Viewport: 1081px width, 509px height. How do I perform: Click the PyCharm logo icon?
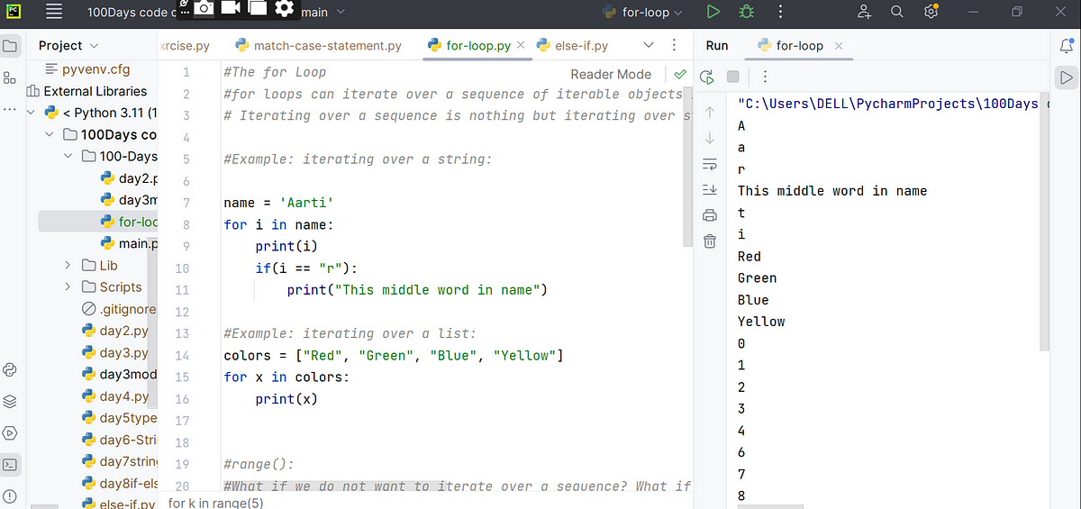pos(13,13)
